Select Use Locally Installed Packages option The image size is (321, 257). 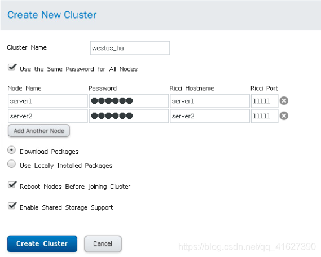pos(11,164)
